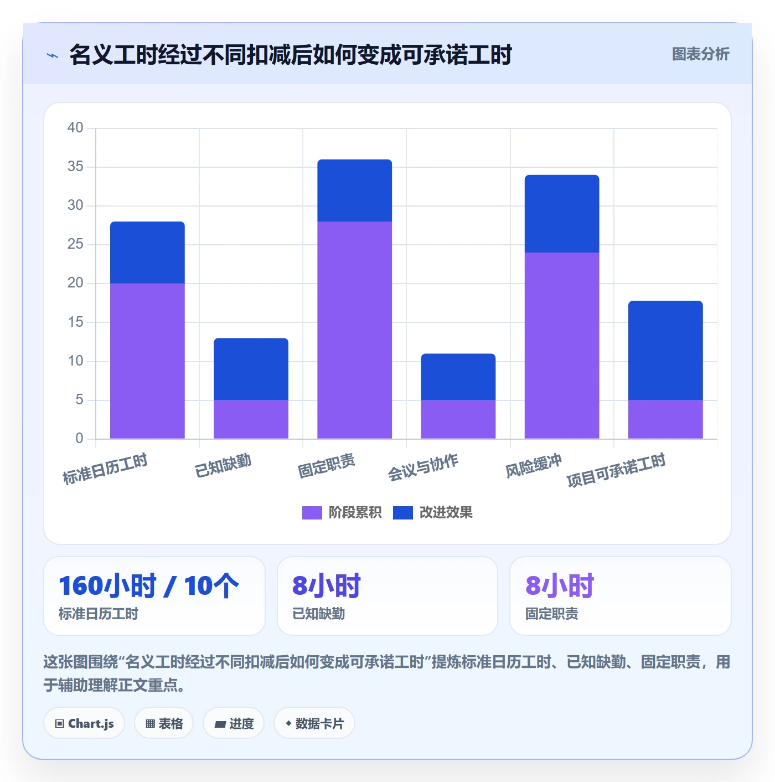Select the purple segment of the 会议与协作 bar
Screen dimensions: 775x782
tap(458, 419)
